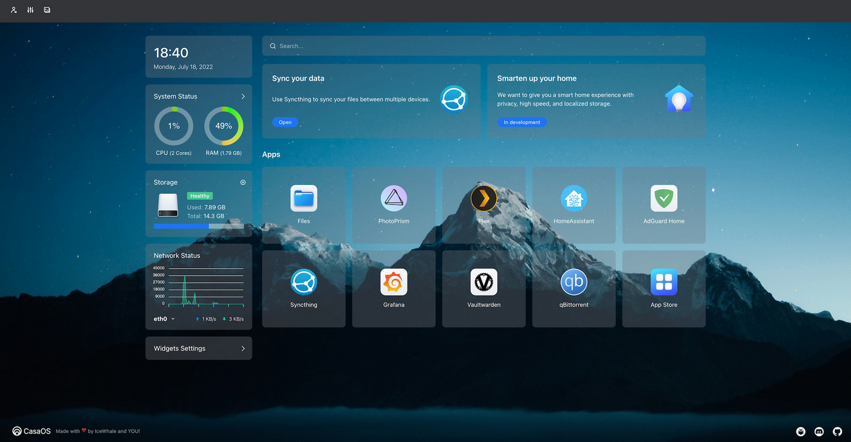
Task: Open the Plex app
Action: click(483, 199)
